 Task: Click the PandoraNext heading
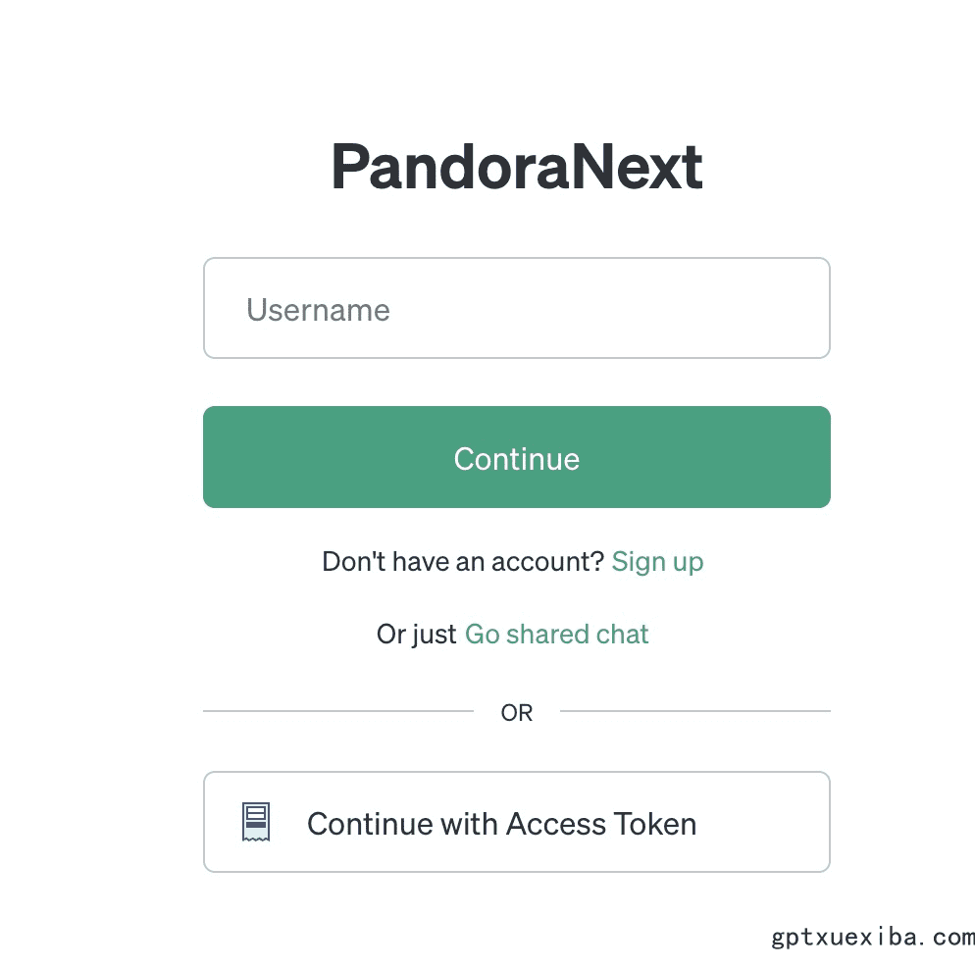(517, 167)
